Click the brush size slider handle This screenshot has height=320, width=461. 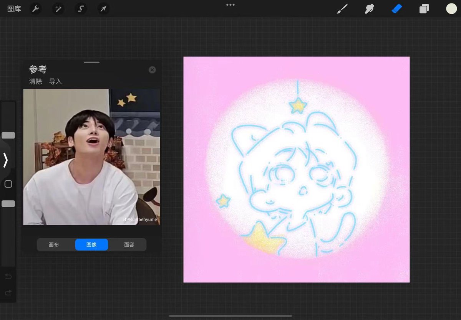8,135
